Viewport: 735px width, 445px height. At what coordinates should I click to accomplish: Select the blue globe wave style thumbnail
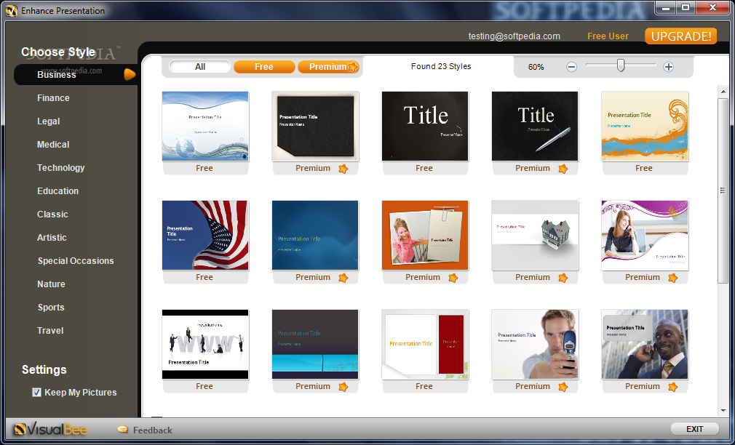tap(205, 127)
